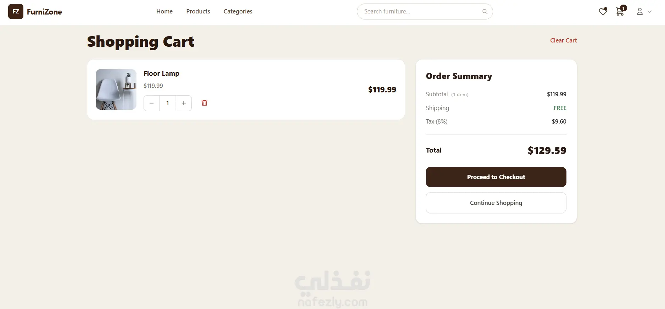Screen dimensions: 665x309
Task: Click Proceed to Checkout button
Action: point(496,177)
